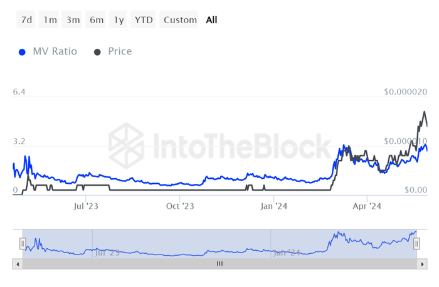Toggle the Price series legend
Viewport: 439px width, 287px height.
point(113,51)
